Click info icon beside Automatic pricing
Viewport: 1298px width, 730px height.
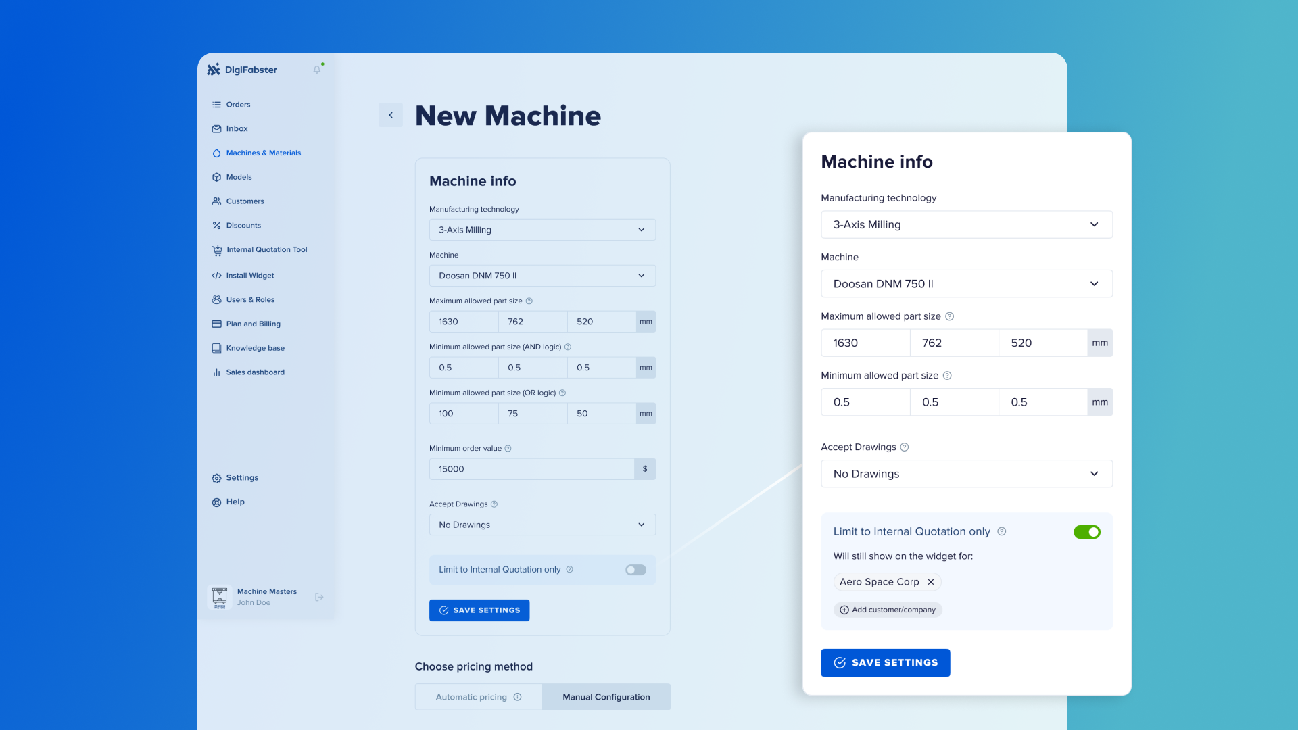pos(518,697)
